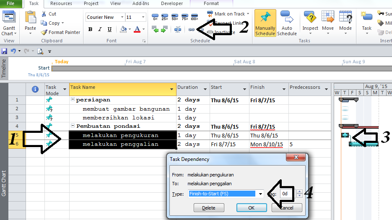Open Duration column filter dropdown
392x220 pixels.
tap(205, 89)
